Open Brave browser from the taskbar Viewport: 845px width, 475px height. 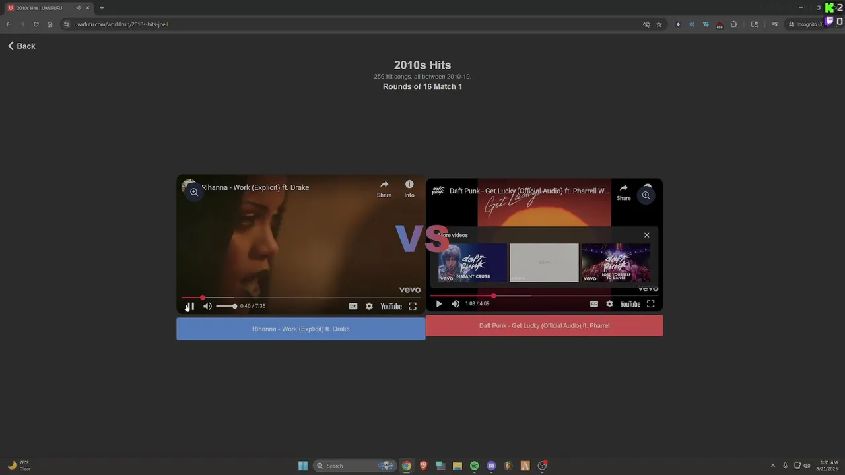tap(423, 466)
